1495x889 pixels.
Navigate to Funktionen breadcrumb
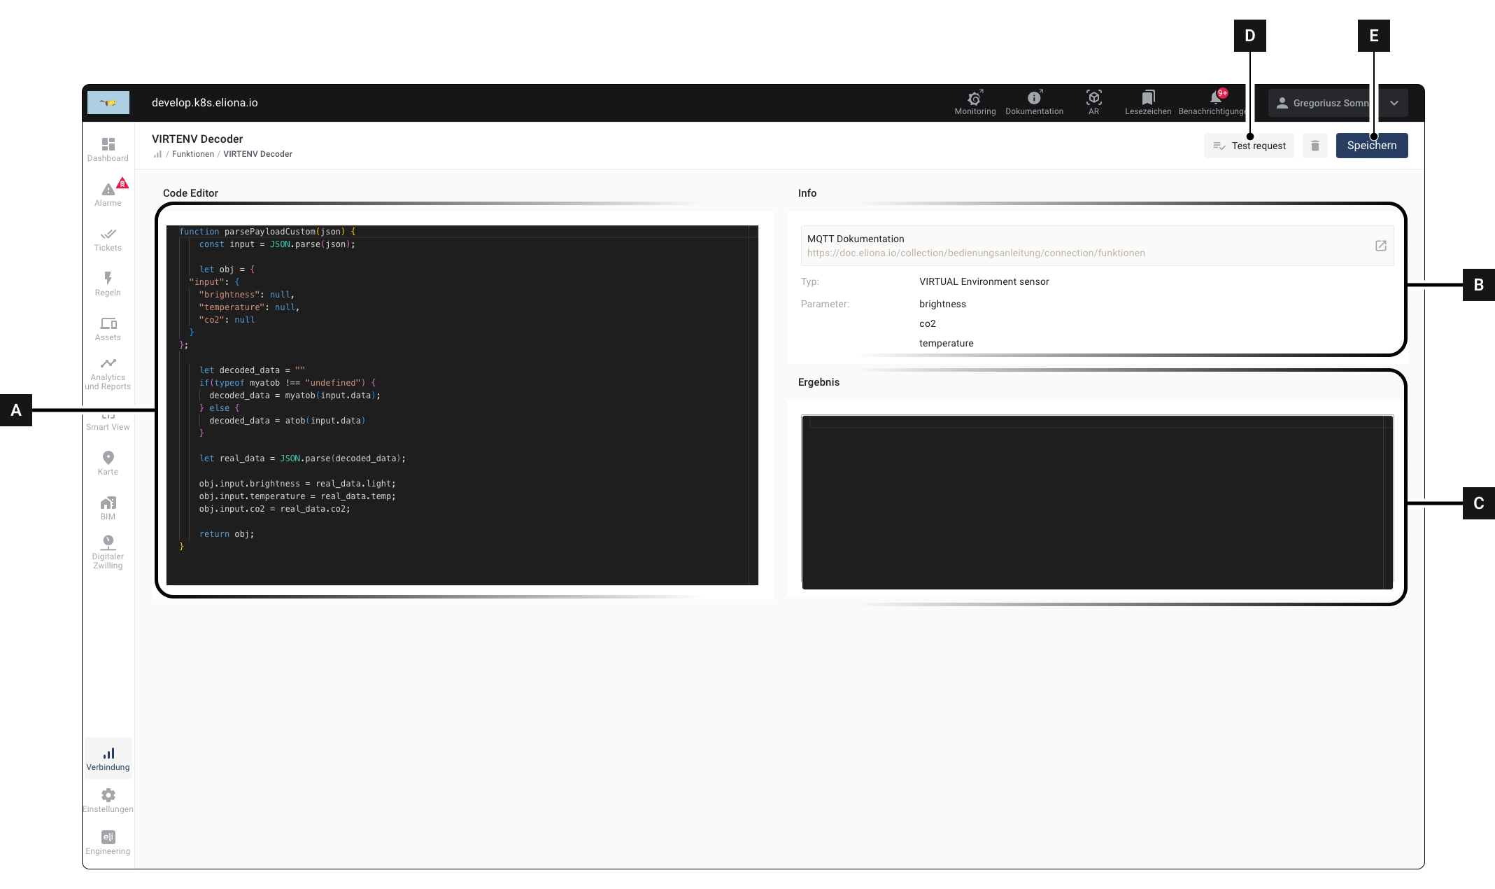pos(193,154)
